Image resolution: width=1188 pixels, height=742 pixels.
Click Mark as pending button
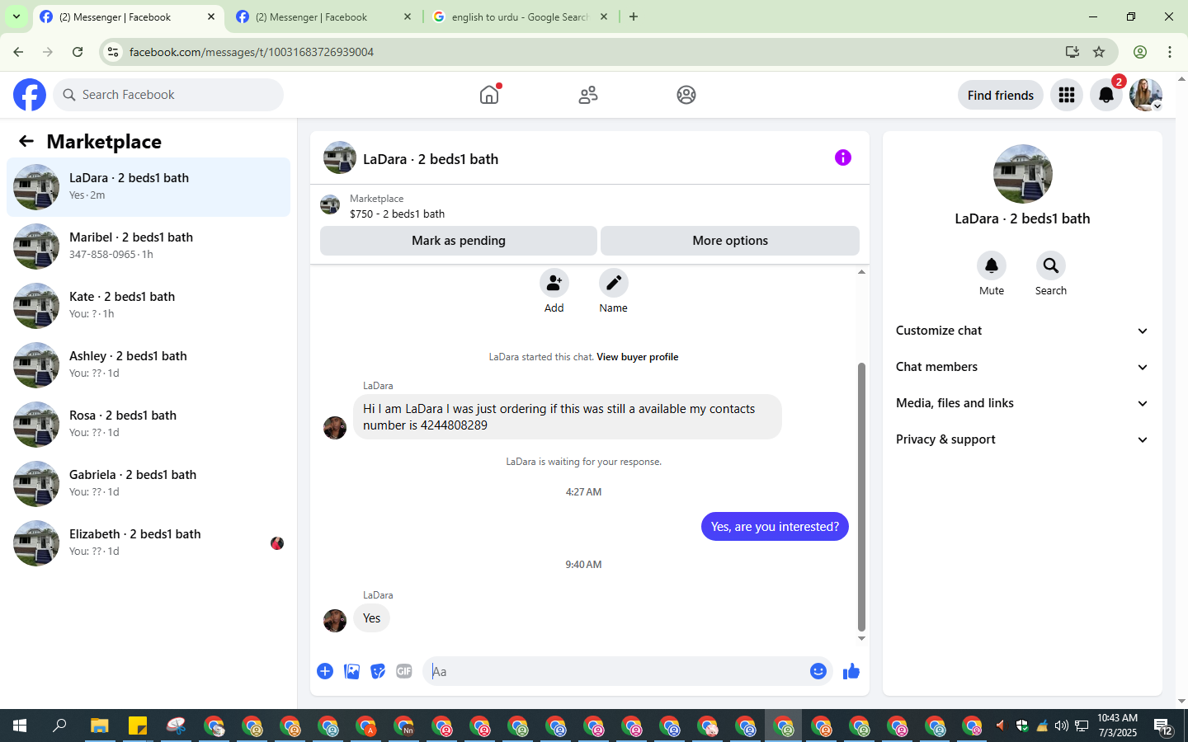pyautogui.click(x=459, y=241)
